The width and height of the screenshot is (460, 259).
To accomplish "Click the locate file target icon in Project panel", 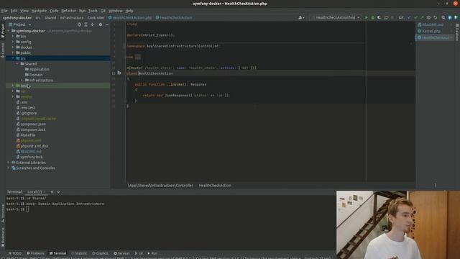I will tap(79, 24).
